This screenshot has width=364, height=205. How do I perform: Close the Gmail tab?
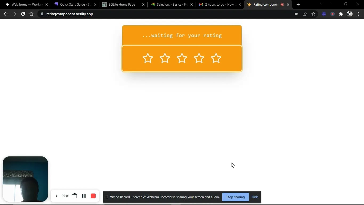240,5
